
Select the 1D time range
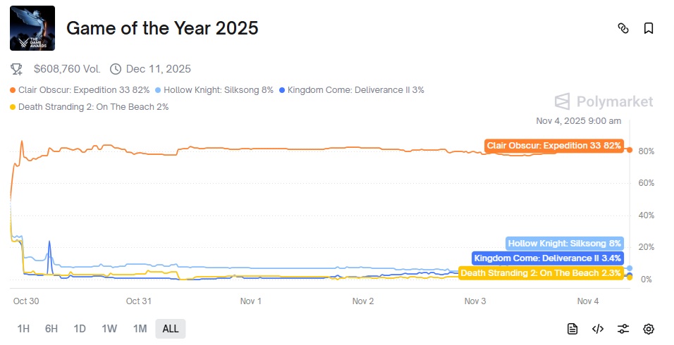(x=80, y=328)
